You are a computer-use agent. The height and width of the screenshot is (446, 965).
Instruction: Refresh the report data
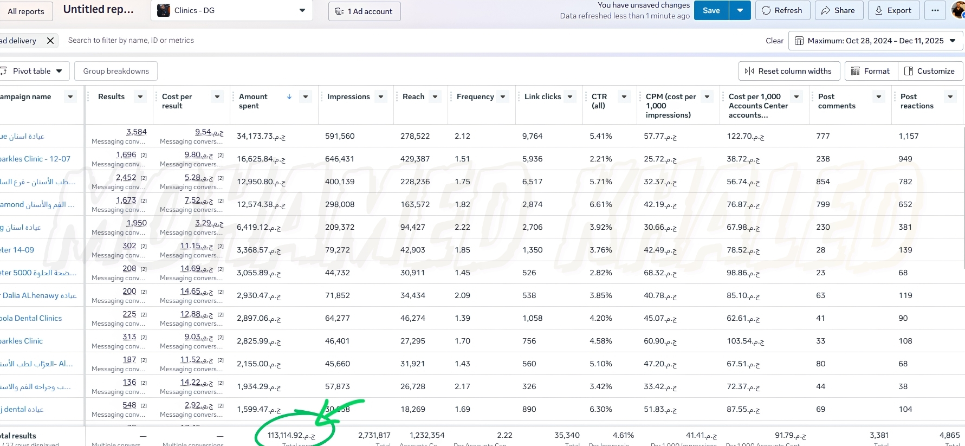pyautogui.click(x=782, y=10)
